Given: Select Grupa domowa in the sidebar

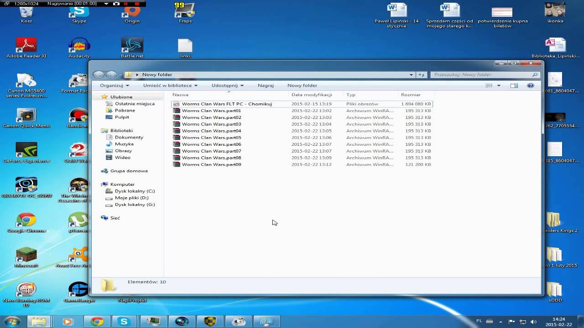Looking at the screenshot, I should coord(129,171).
